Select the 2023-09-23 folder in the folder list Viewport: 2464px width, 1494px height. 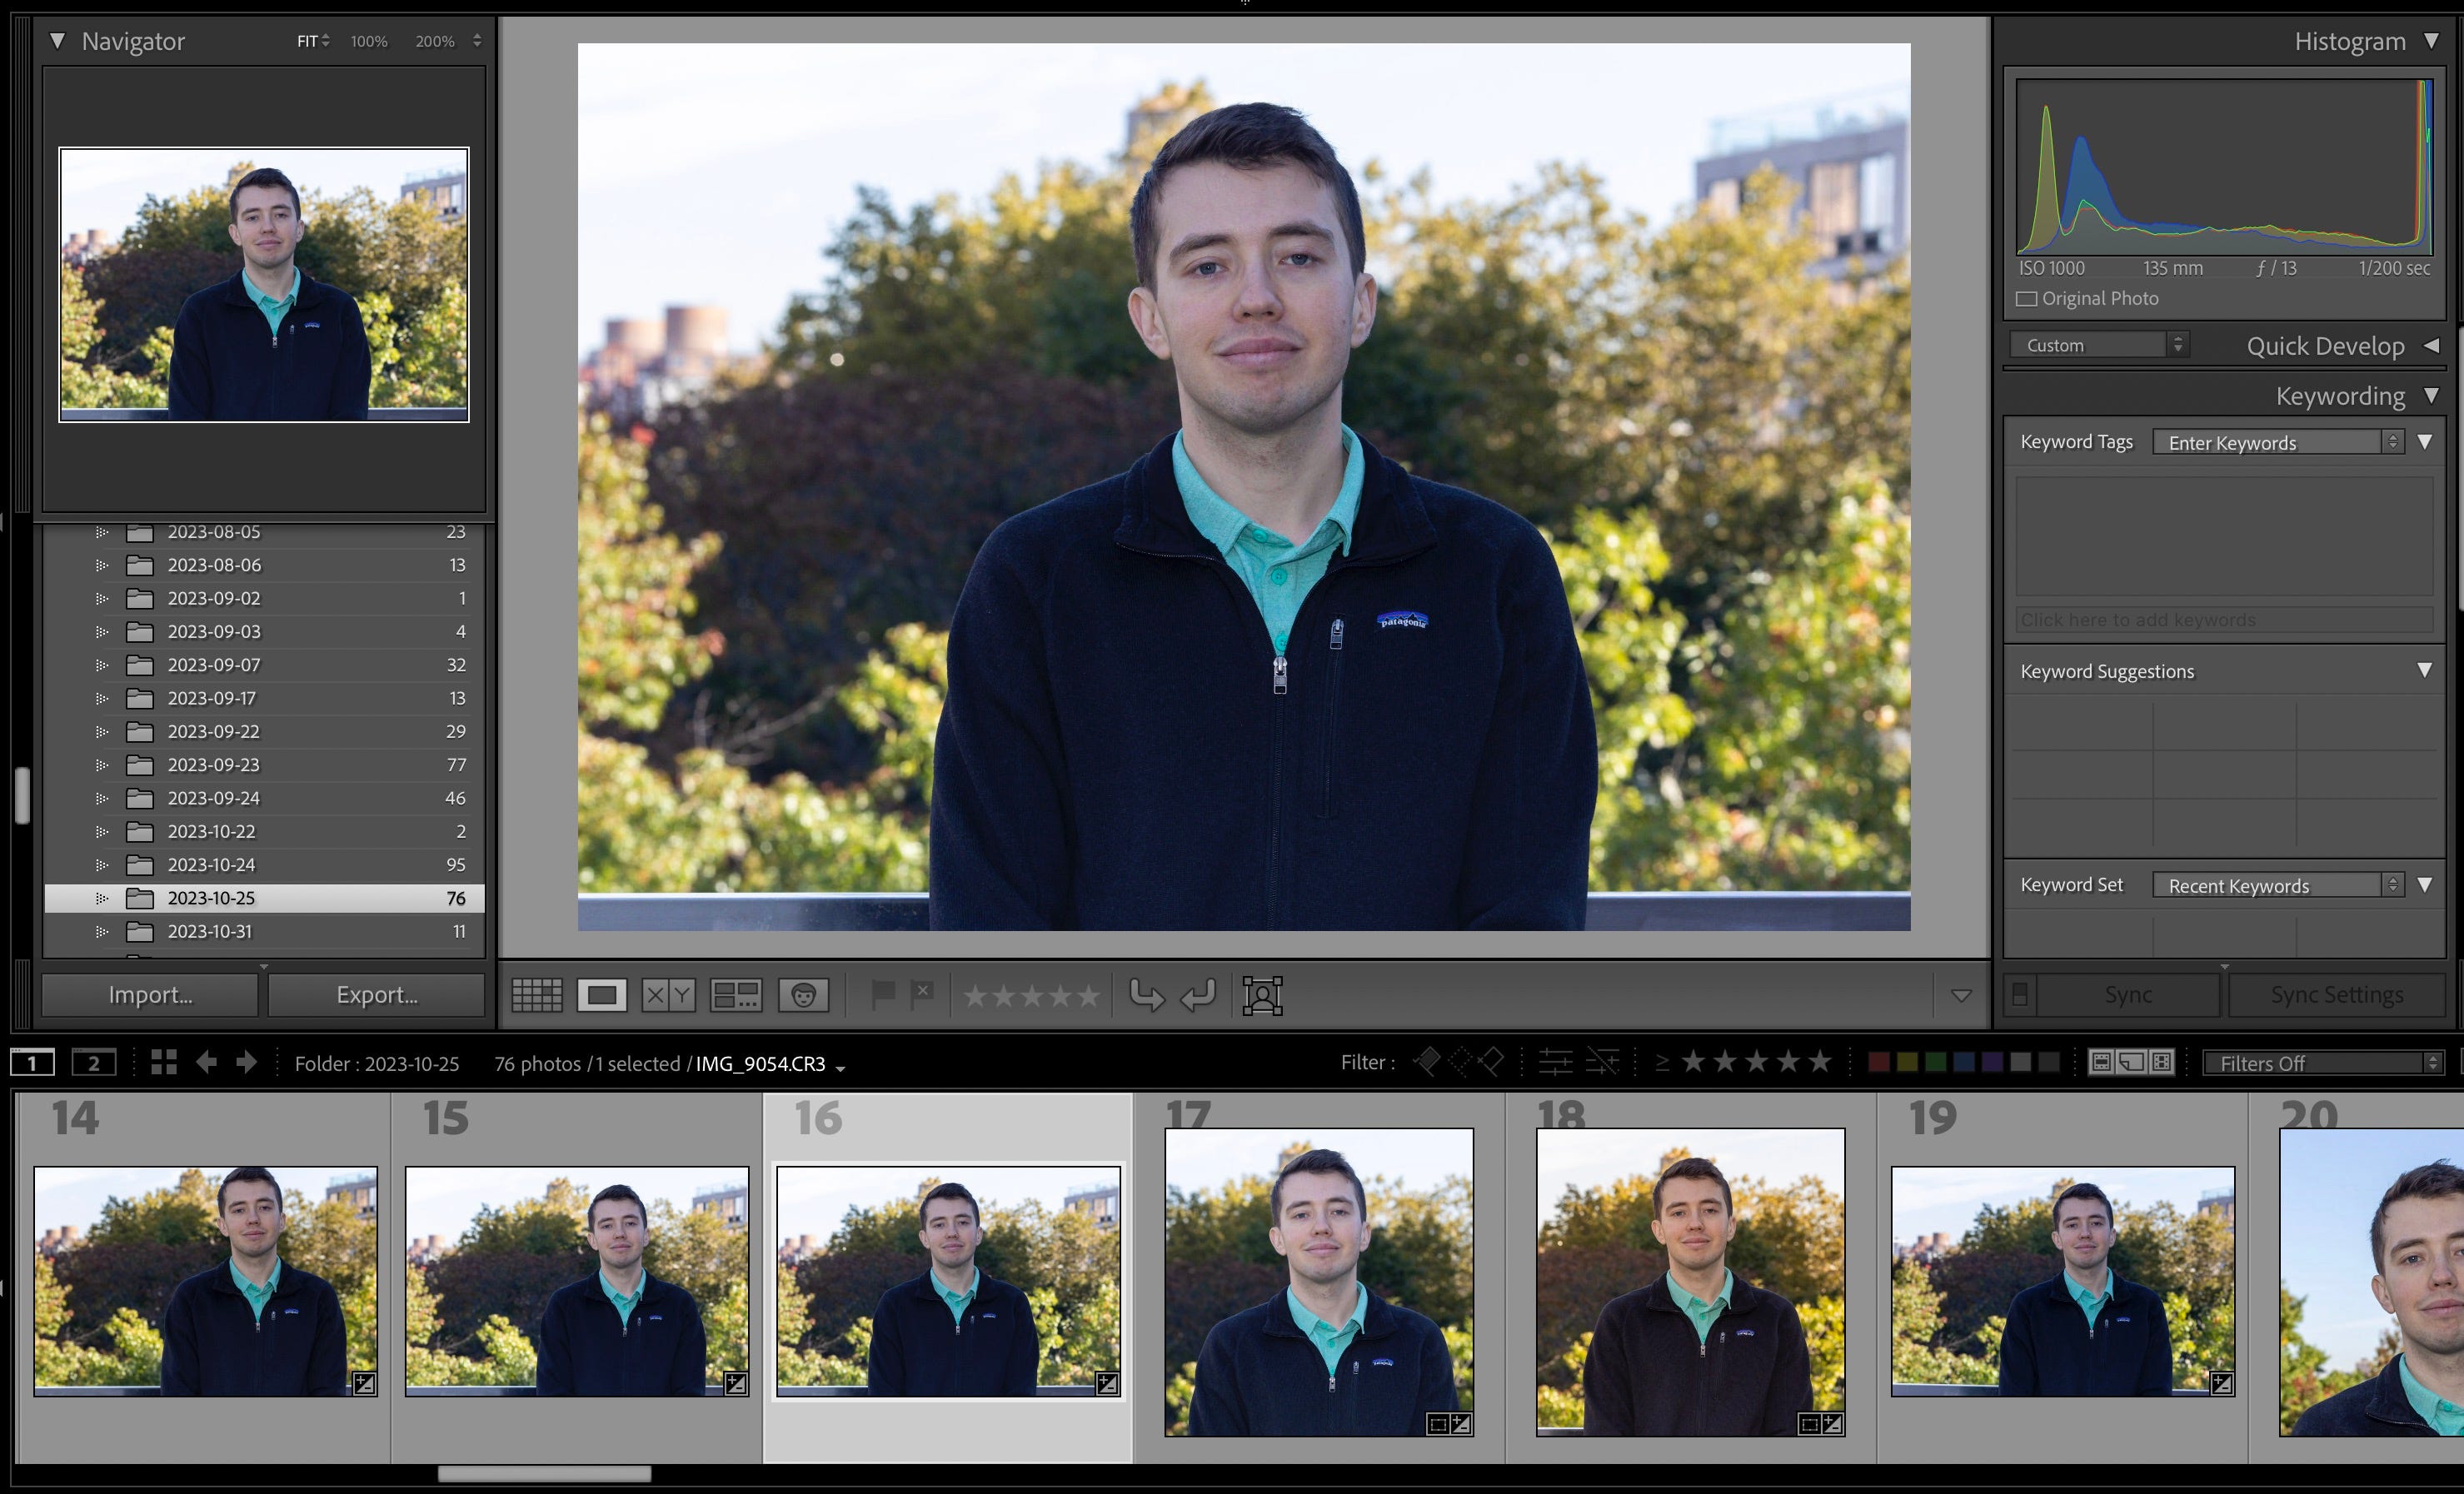coord(213,764)
